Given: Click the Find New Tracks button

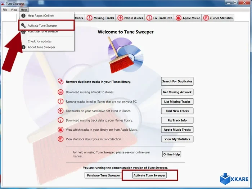Looking at the screenshot, I should point(177,111).
